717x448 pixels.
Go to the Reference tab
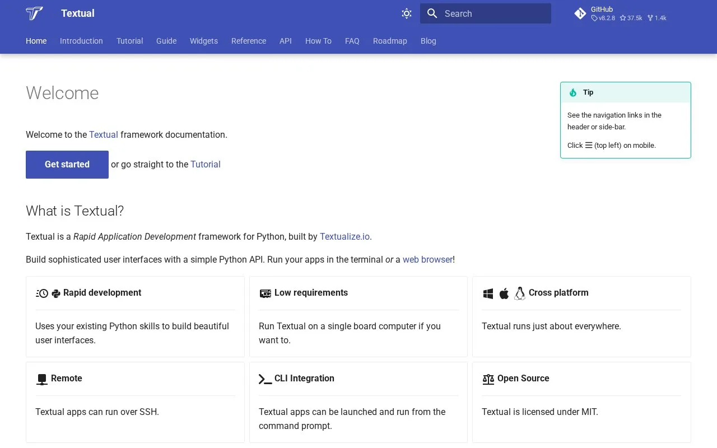(249, 41)
